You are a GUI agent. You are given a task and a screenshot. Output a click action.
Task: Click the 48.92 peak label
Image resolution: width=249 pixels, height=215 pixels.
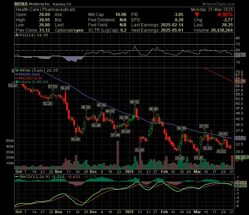pos(134,102)
